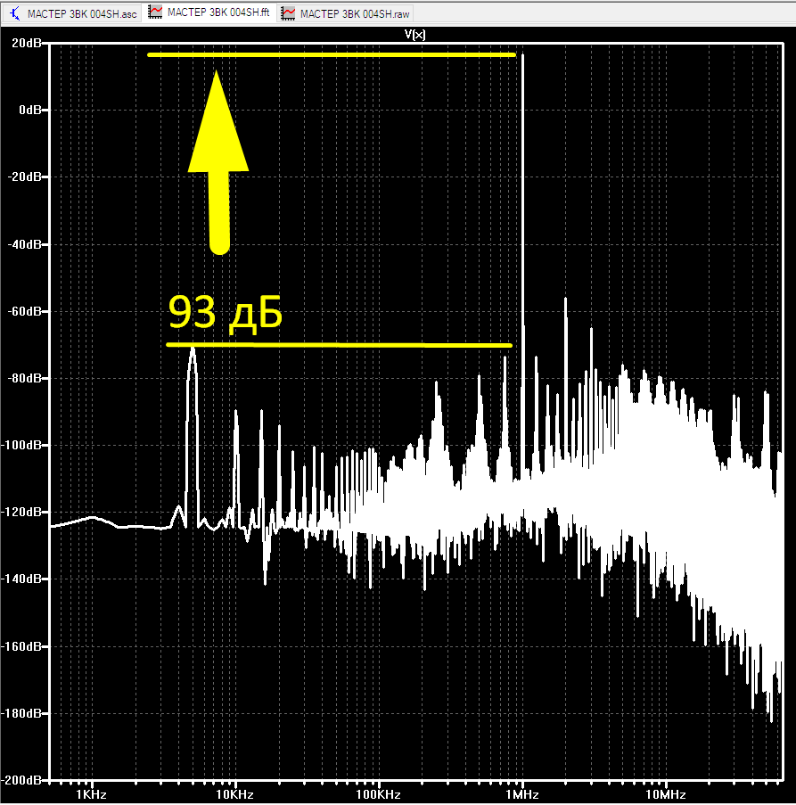Switch to the МАСТЕР ЗВК 004SH.asc tab
The image size is (796, 805).
(x=72, y=14)
